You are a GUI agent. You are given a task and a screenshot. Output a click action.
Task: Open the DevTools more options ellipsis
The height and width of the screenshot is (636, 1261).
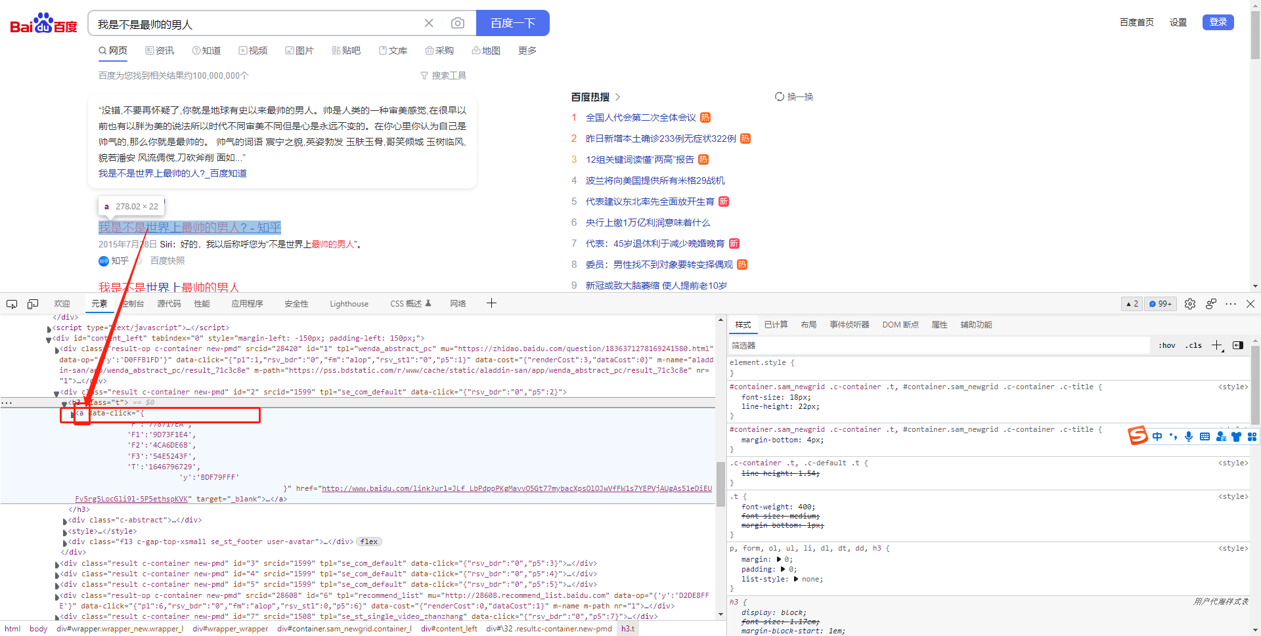[x=1231, y=304]
